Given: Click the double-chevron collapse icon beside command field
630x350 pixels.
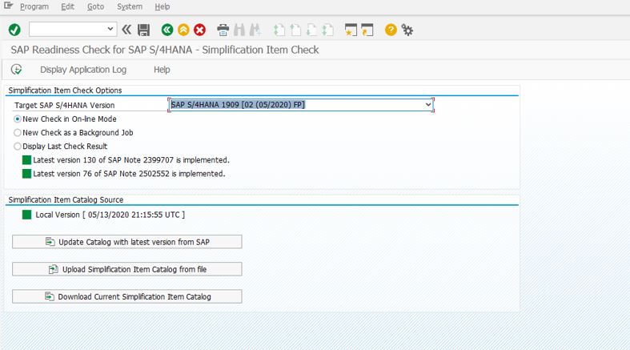Looking at the screenshot, I should [x=126, y=30].
